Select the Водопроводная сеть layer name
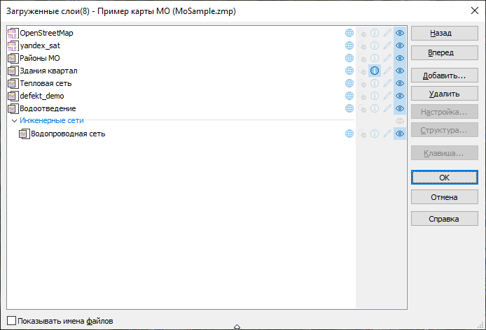This screenshot has width=486, height=330. coord(68,134)
